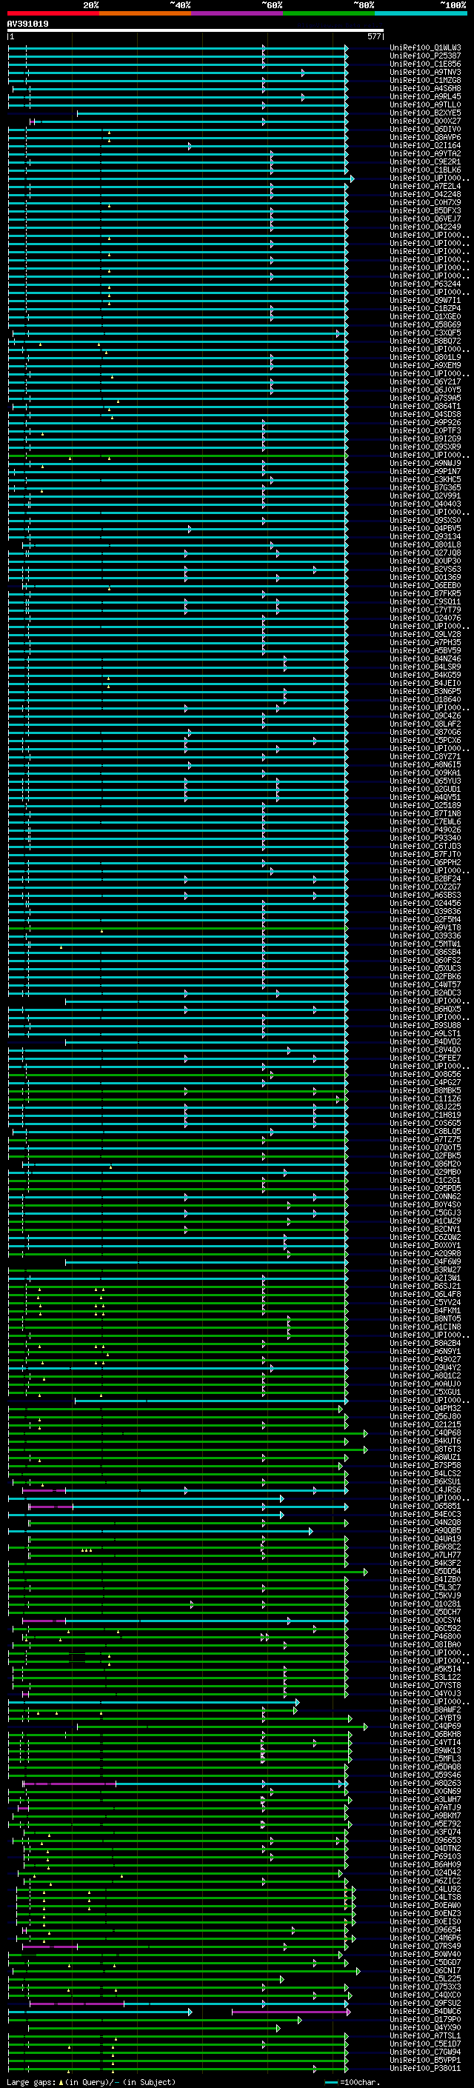Open hit UniRef100_P63244
474x2088 pixels.
(x=425, y=284)
